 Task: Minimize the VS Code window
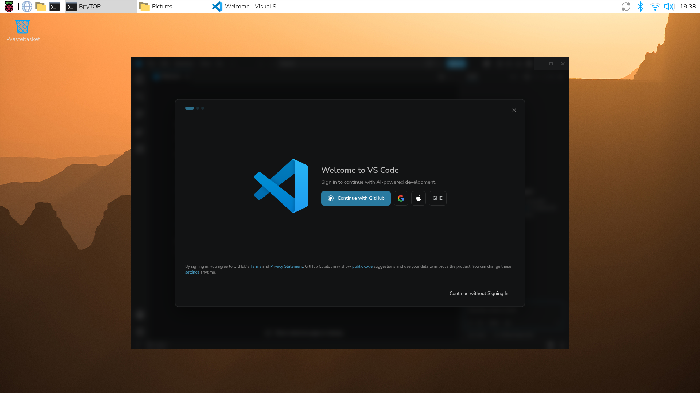[x=540, y=64]
